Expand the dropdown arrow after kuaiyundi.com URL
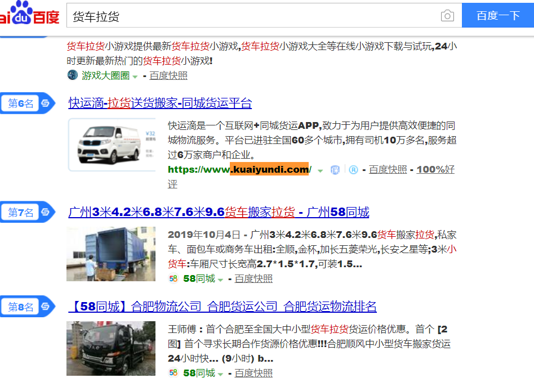Image resolution: width=534 pixels, height=378 pixels. click(320, 171)
